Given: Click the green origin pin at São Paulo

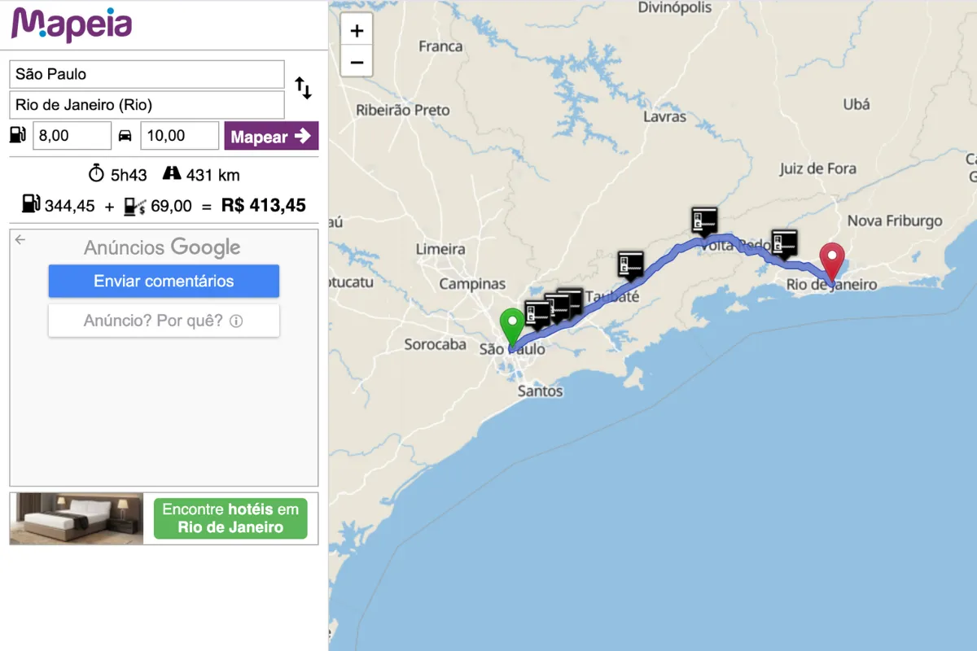Looking at the screenshot, I should [x=511, y=328].
